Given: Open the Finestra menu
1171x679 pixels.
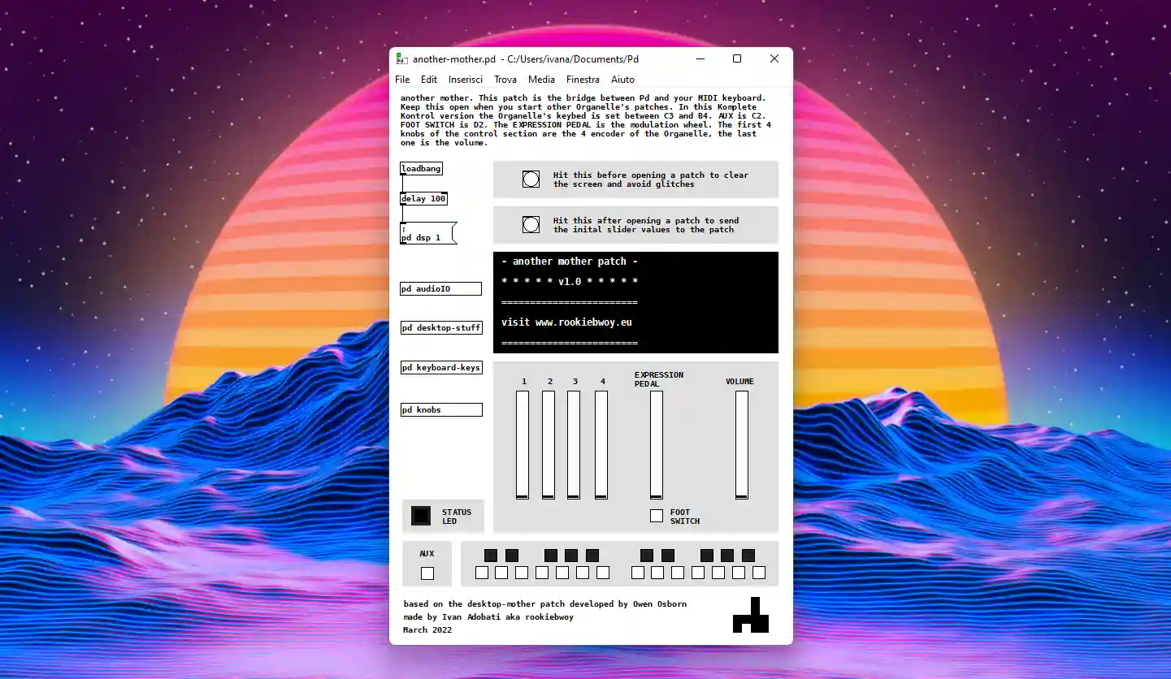Looking at the screenshot, I should (583, 80).
